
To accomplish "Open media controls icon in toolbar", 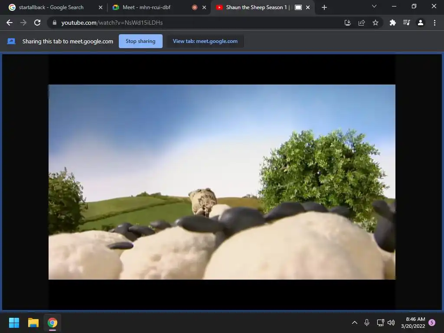I will 406,23.
